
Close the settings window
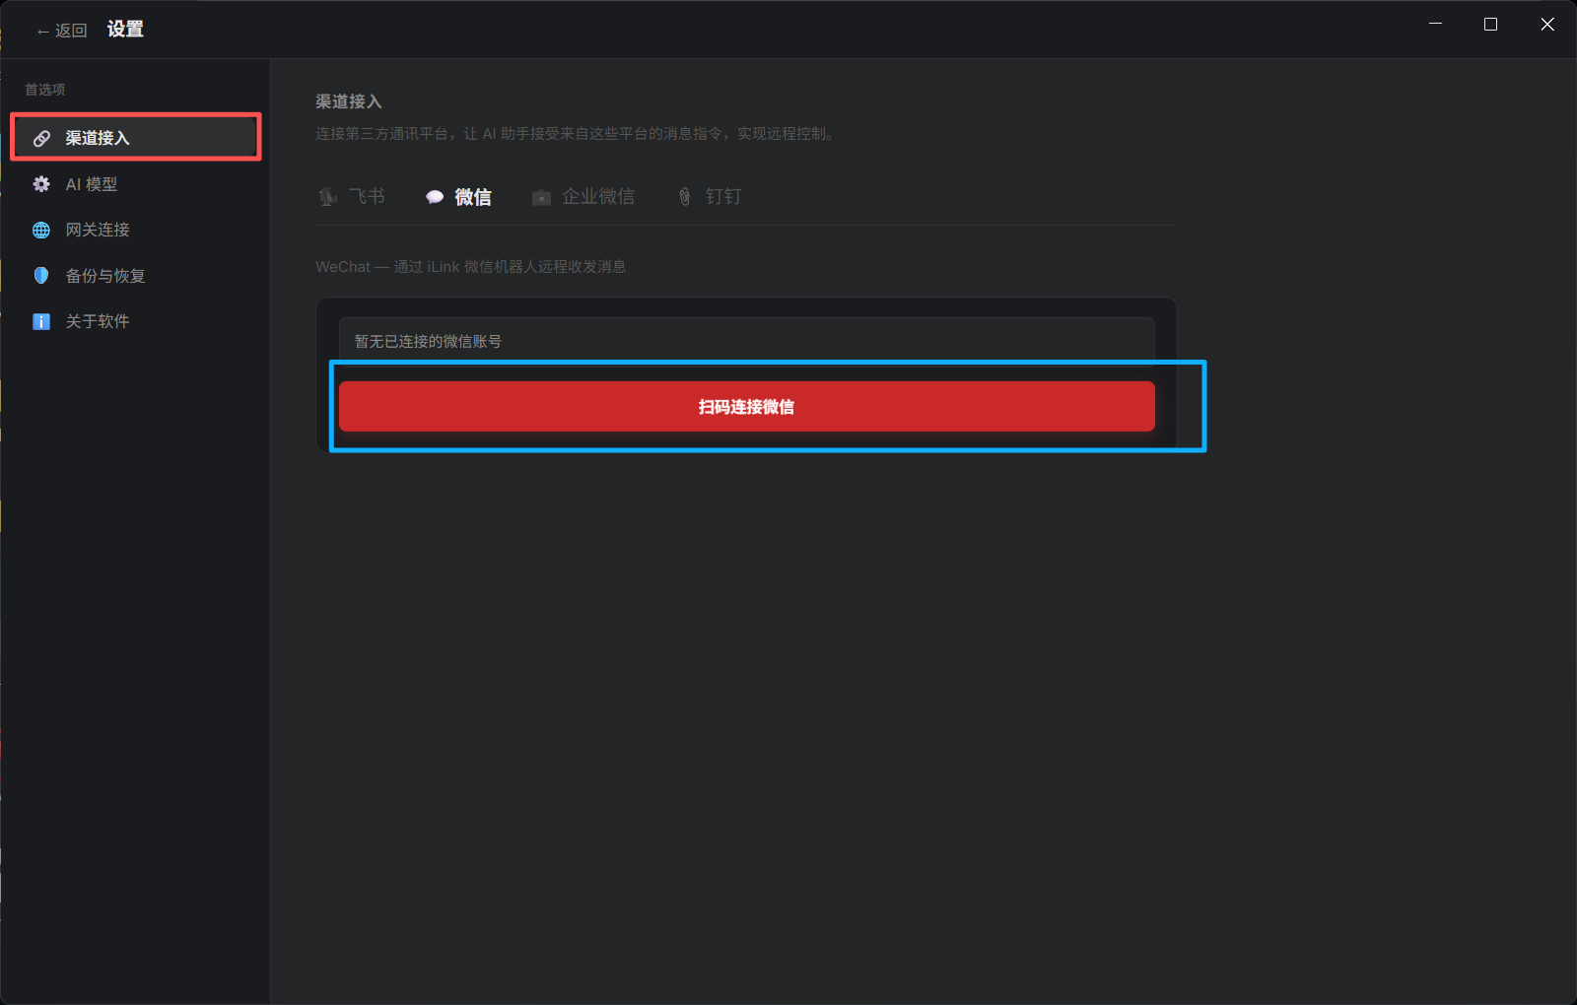(x=1547, y=24)
